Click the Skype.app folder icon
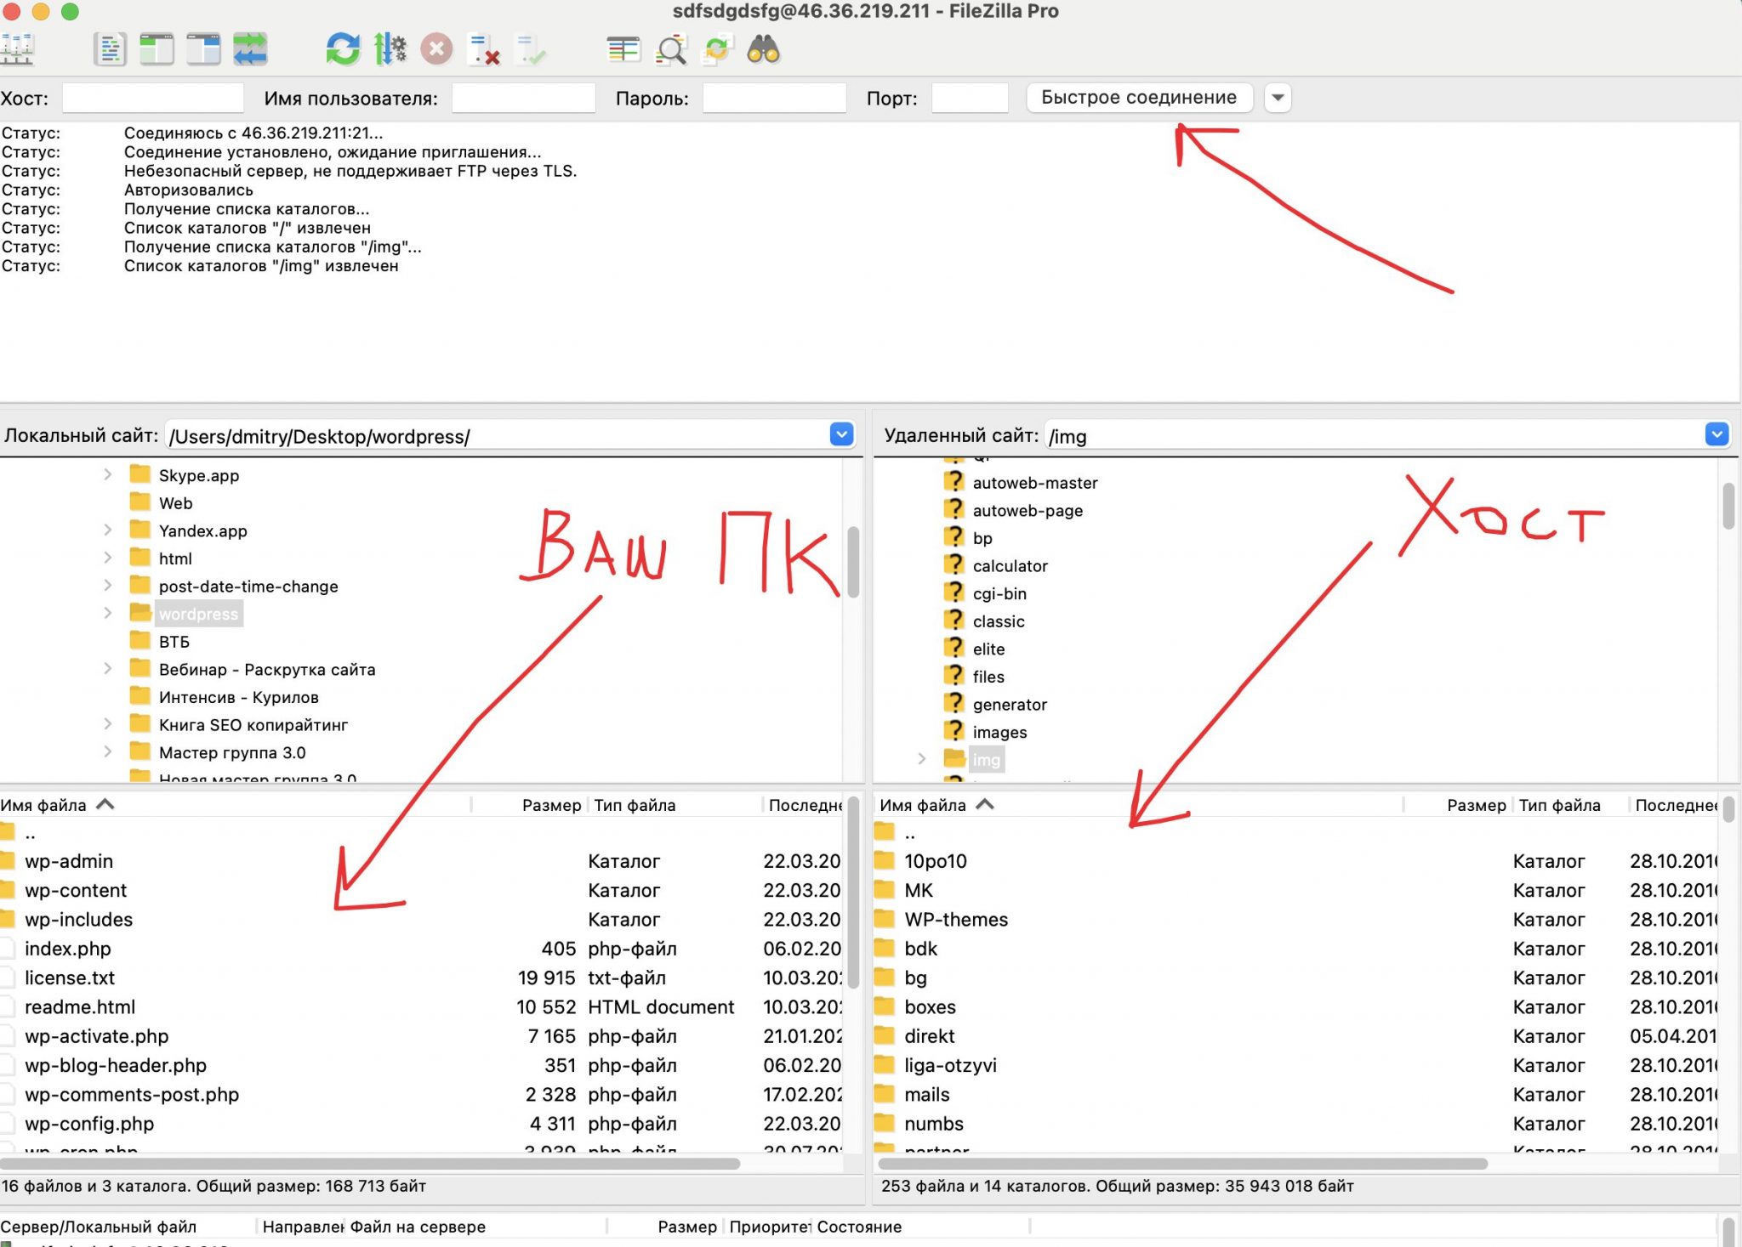Image resolution: width=1742 pixels, height=1247 pixels. point(140,474)
